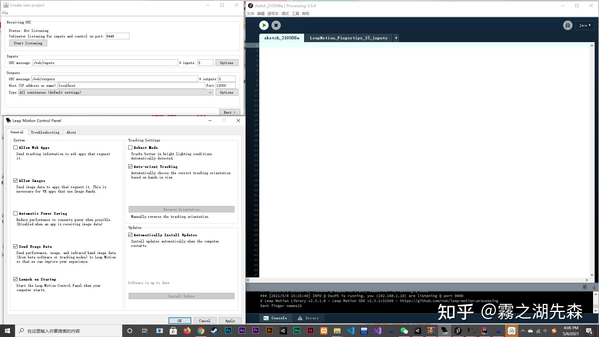
Task: Open Google Chrome from the taskbar
Action: (x=201, y=330)
